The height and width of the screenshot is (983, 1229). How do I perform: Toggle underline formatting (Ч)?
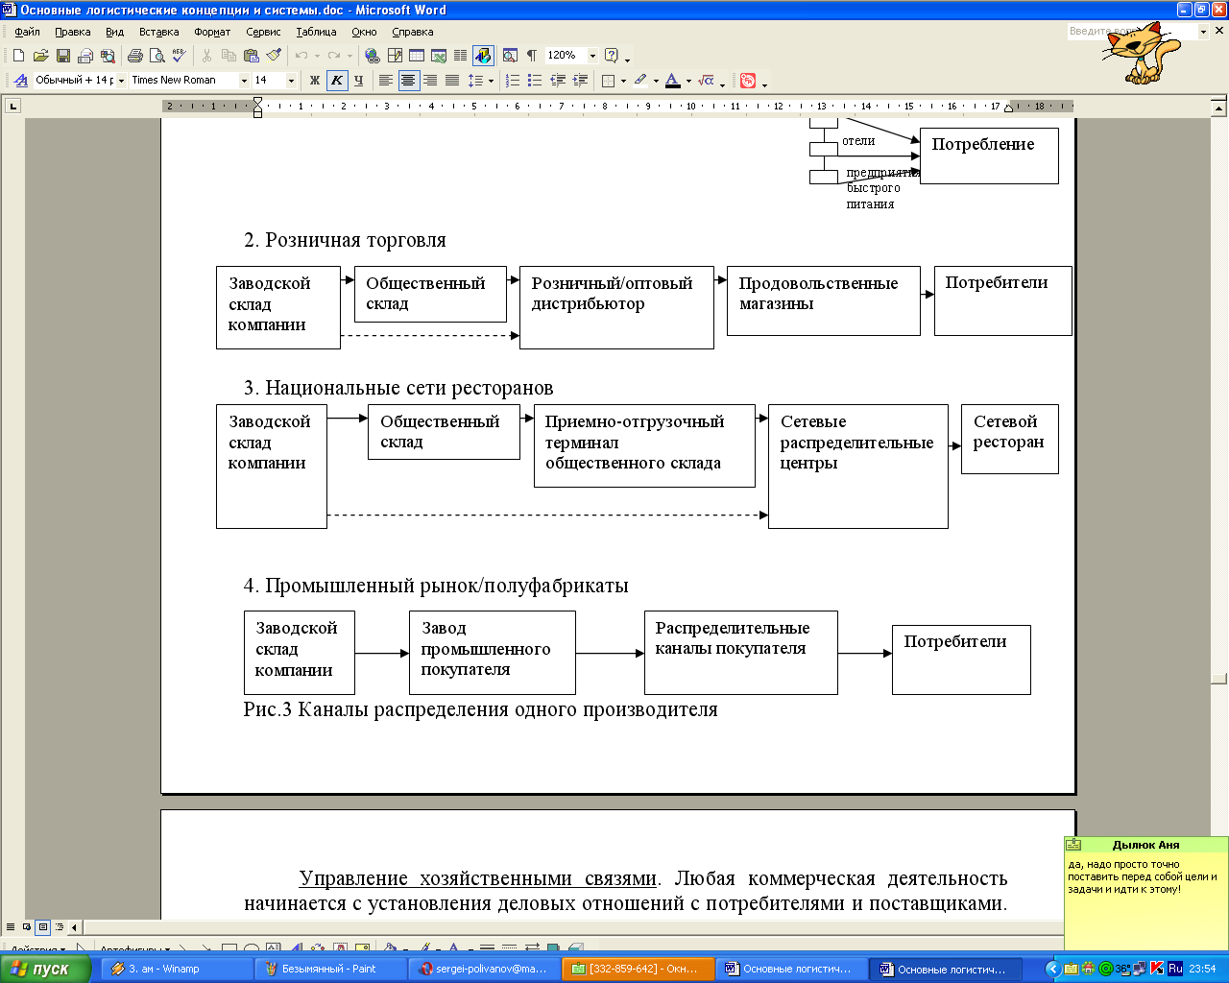coord(358,81)
